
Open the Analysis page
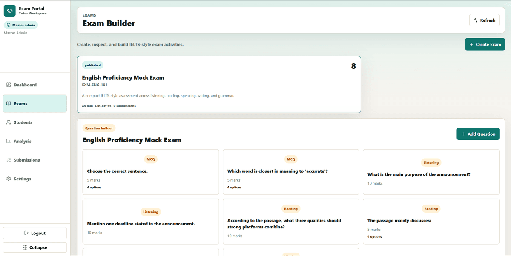(34, 141)
